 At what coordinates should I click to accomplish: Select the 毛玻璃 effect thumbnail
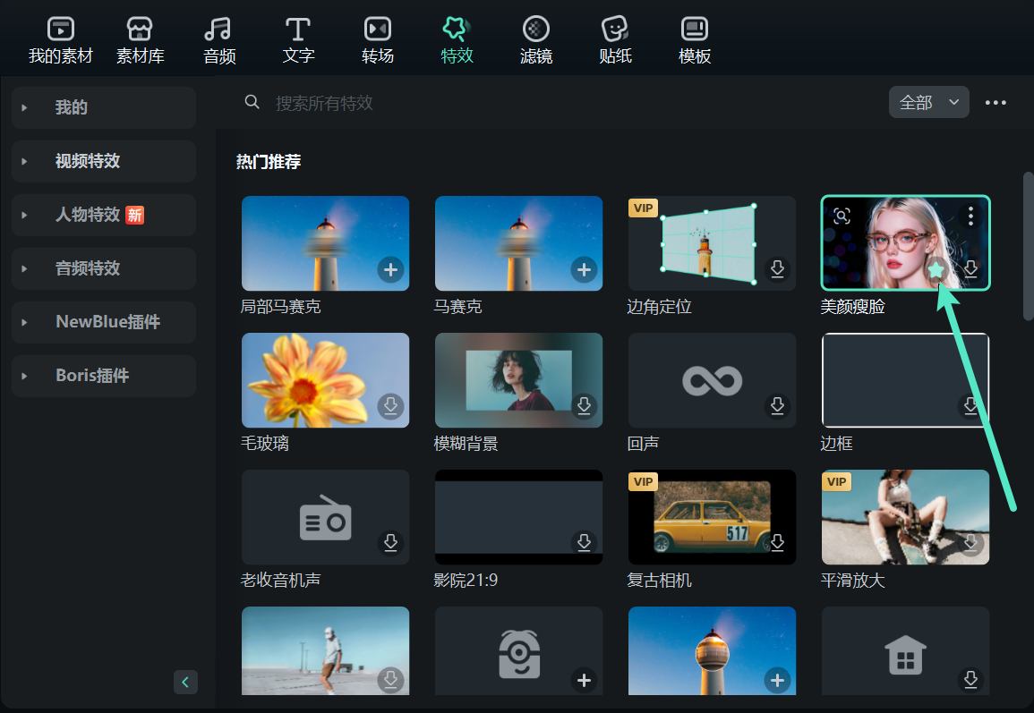325,379
